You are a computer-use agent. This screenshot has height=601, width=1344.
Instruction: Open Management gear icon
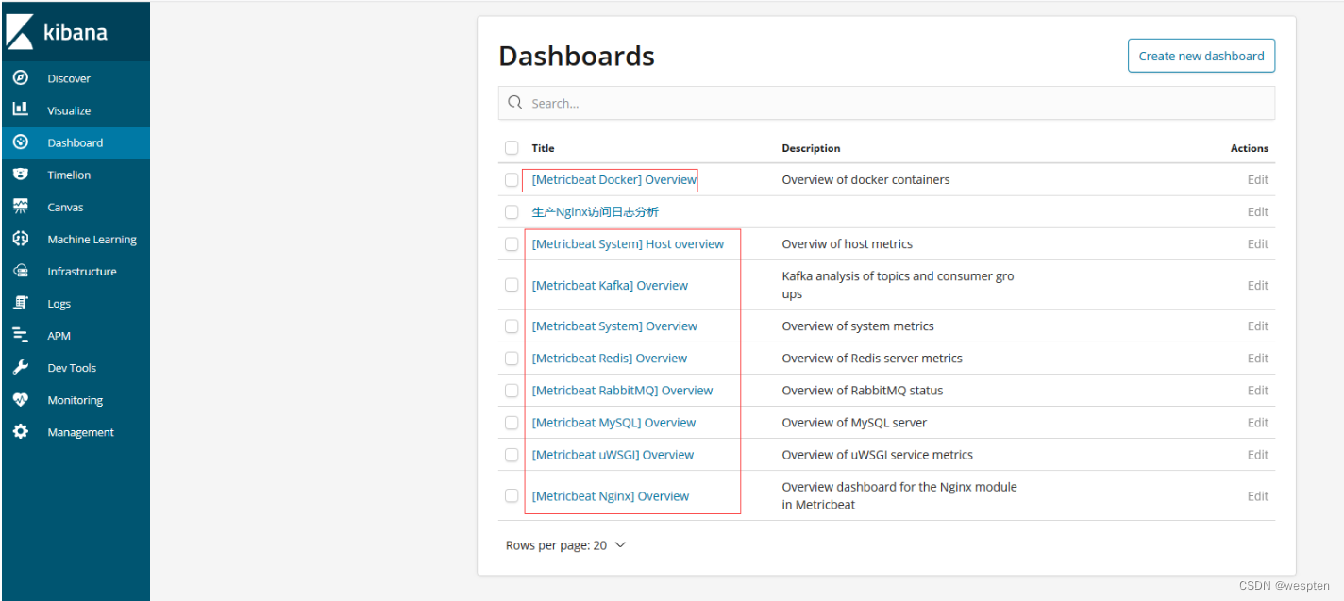click(x=21, y=432)
